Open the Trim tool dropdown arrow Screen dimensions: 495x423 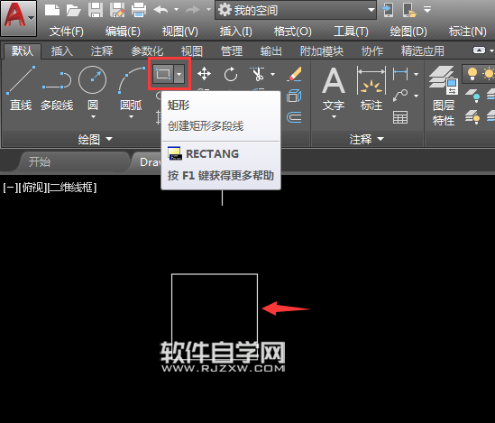273,75
